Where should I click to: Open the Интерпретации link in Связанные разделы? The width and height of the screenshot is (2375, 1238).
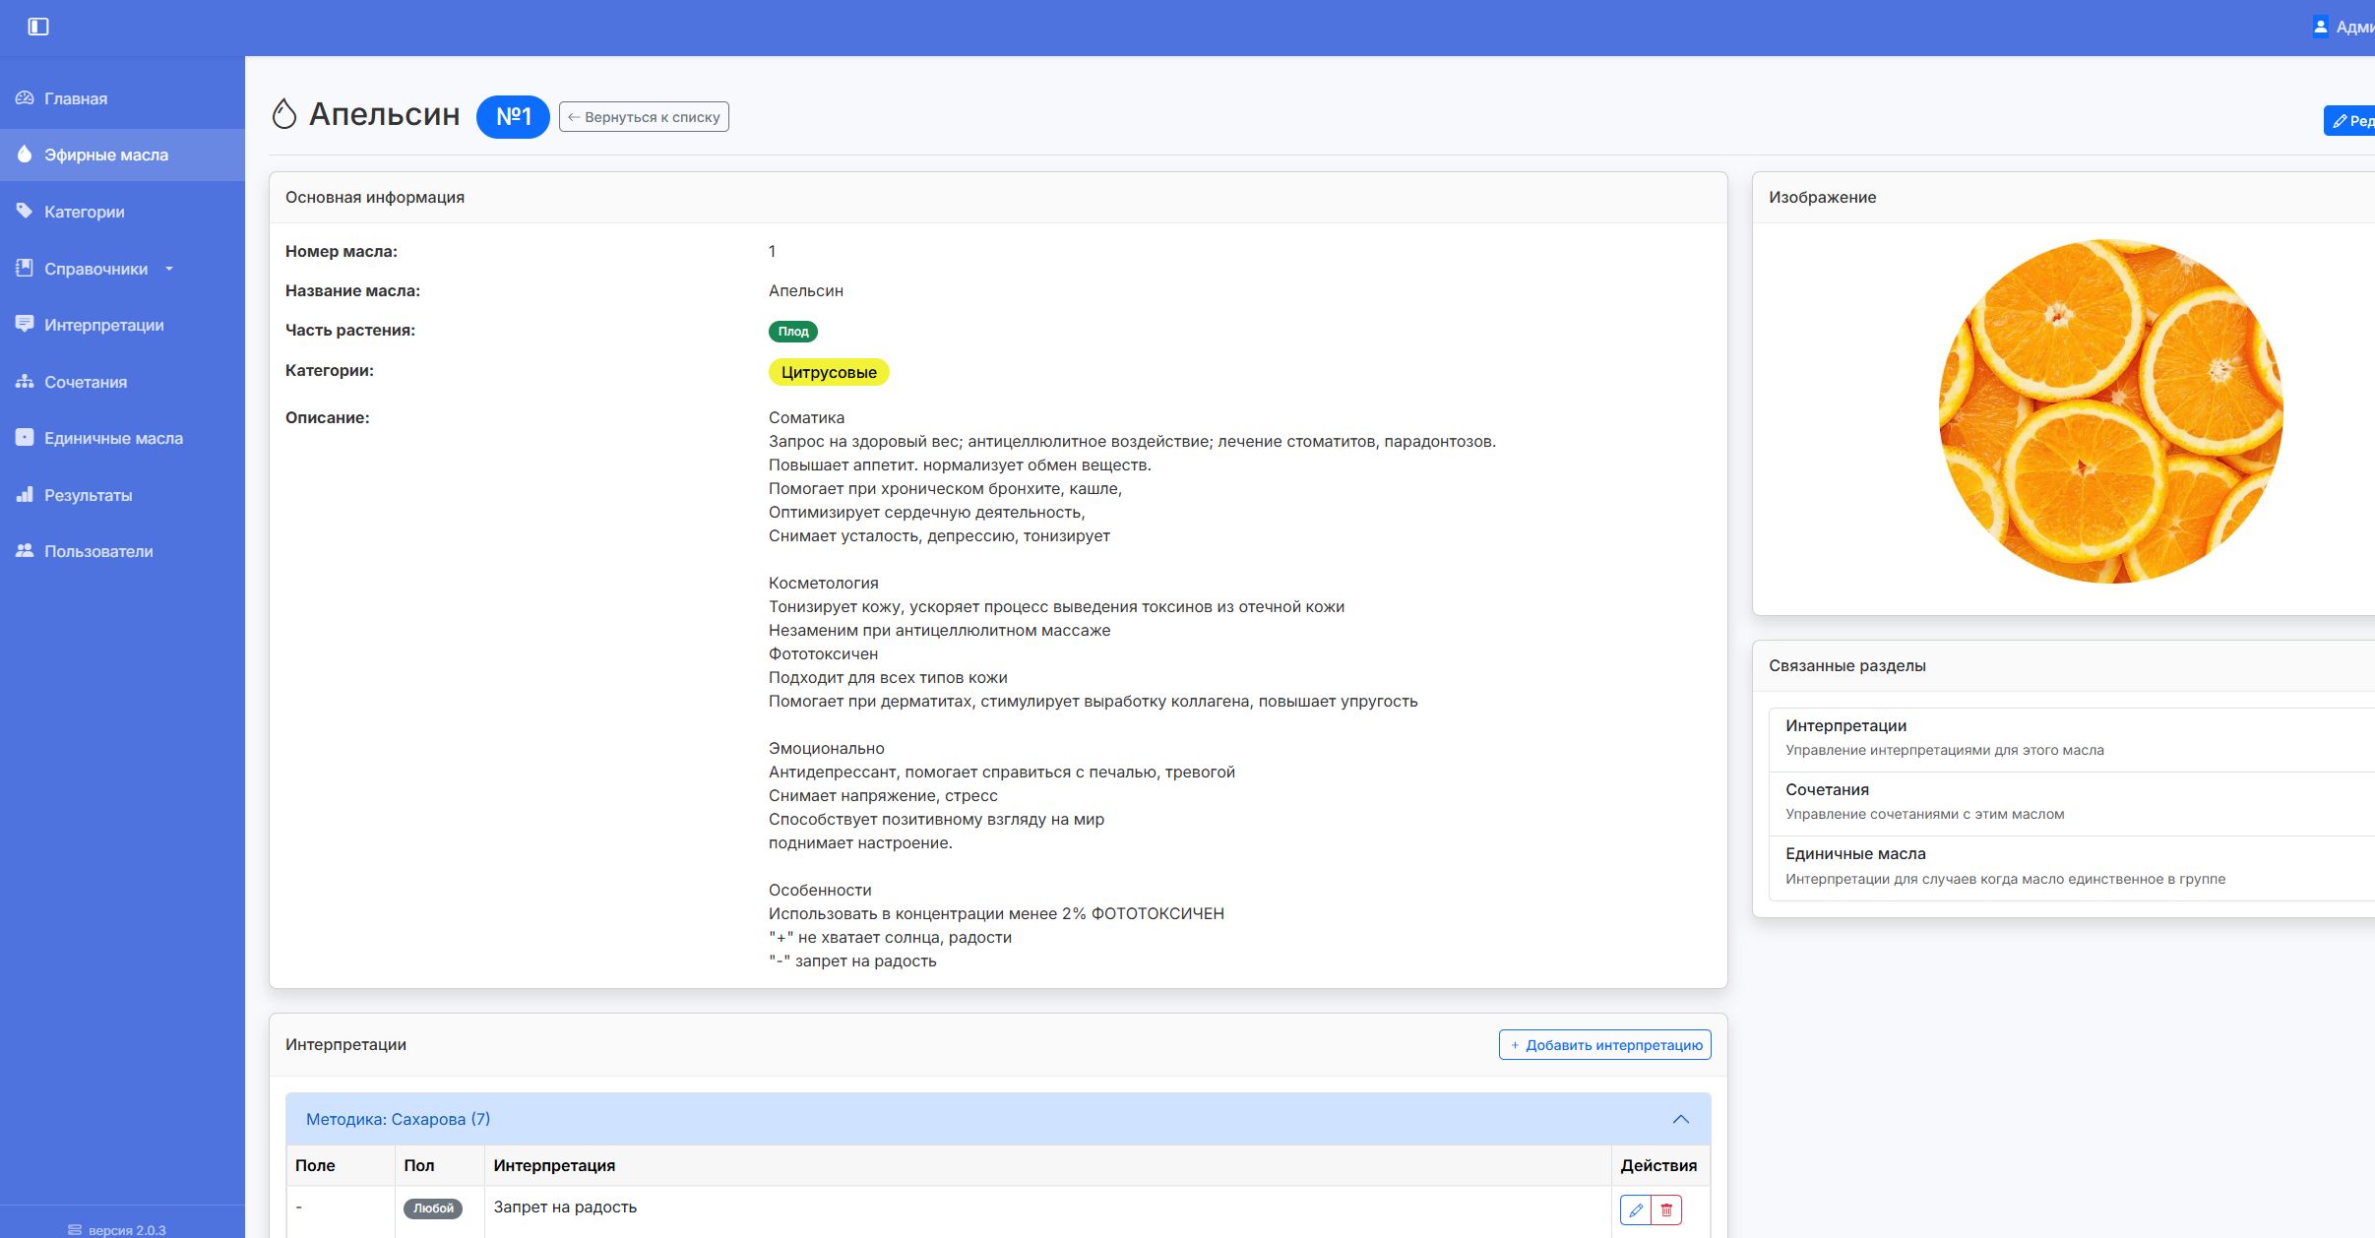coord(1845,726)
